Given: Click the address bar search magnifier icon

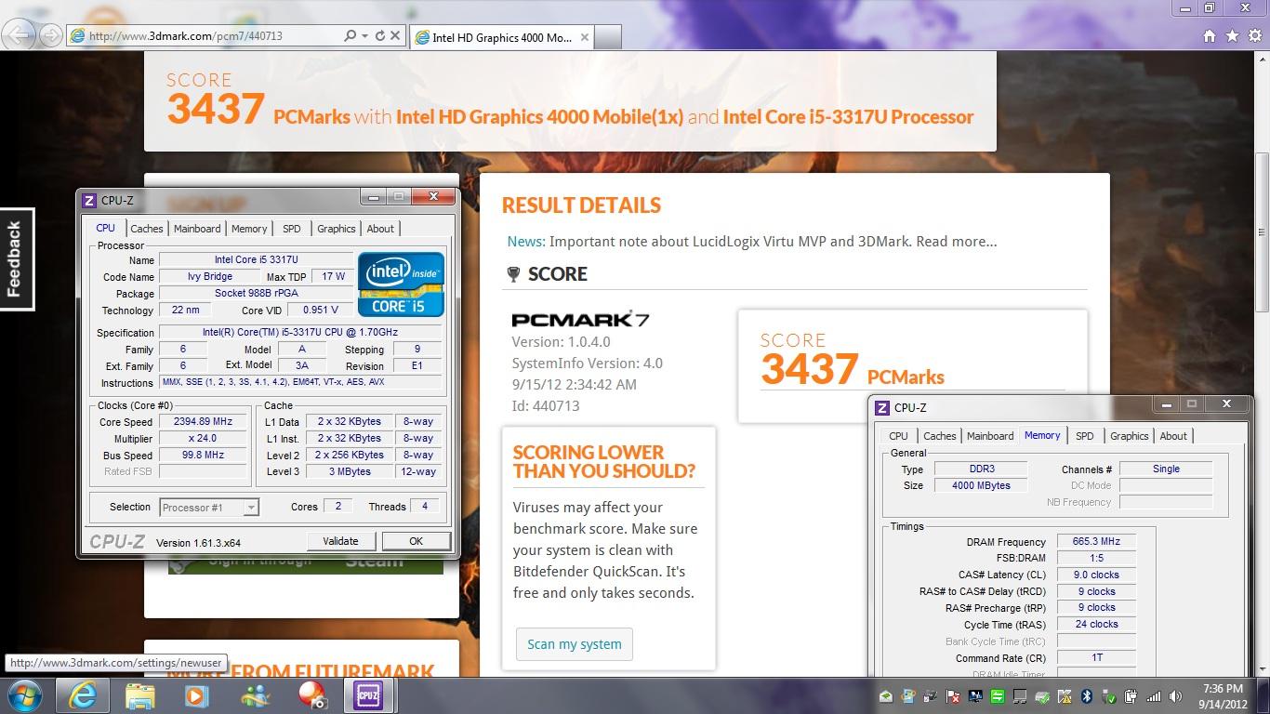Looking at the screenshot, I should pos(350,35).
